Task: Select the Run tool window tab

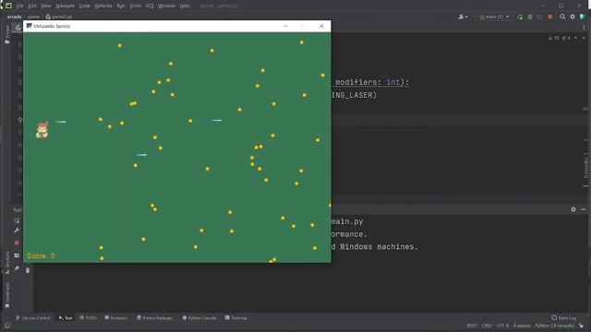Action: coord(66,318)
